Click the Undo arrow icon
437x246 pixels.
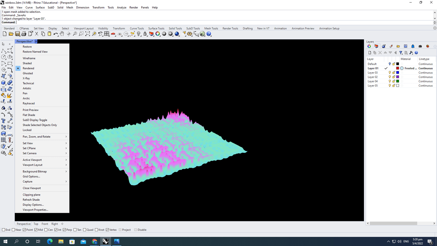tap(55, 34)
